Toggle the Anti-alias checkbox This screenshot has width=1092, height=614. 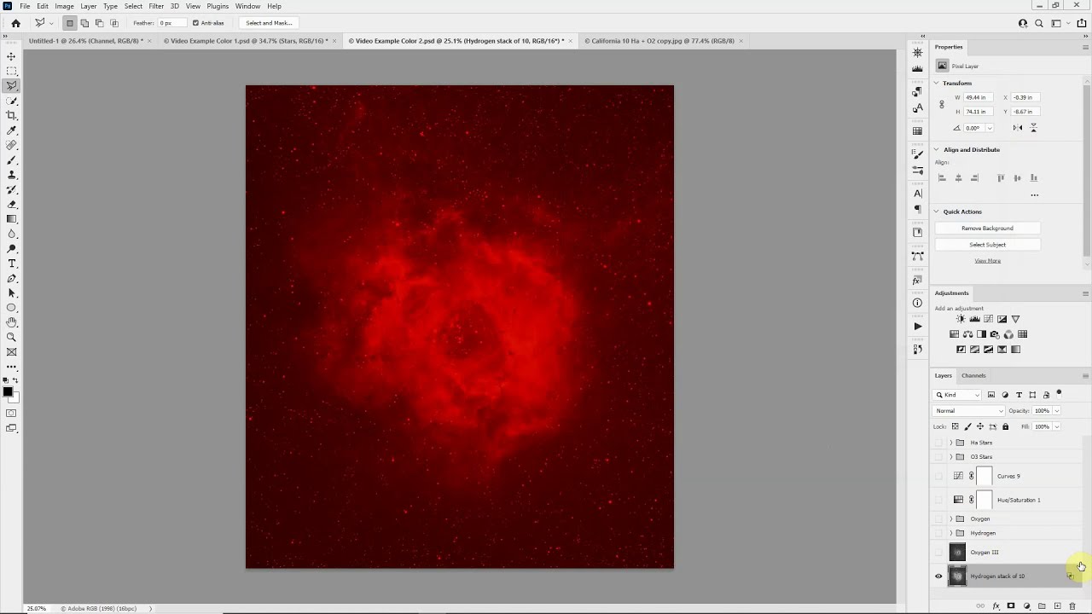[x=195, y=23]
